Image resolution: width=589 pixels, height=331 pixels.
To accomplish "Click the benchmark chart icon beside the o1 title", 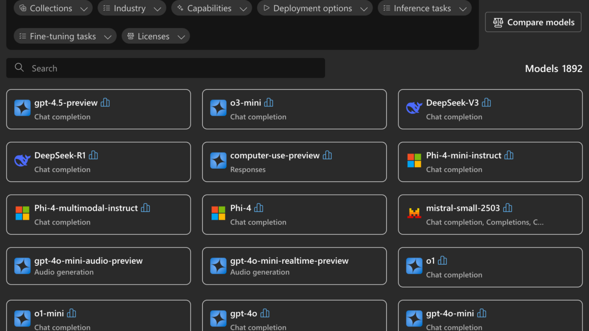I will tap(443, 260).
